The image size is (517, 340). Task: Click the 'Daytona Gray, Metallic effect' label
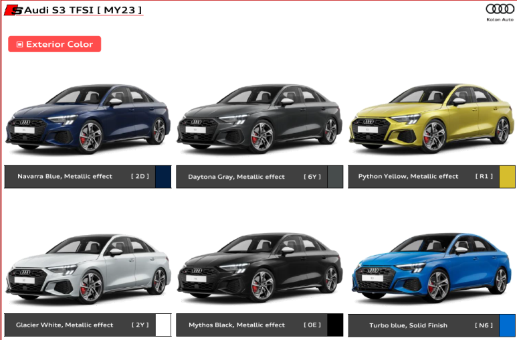pos(236,177)
